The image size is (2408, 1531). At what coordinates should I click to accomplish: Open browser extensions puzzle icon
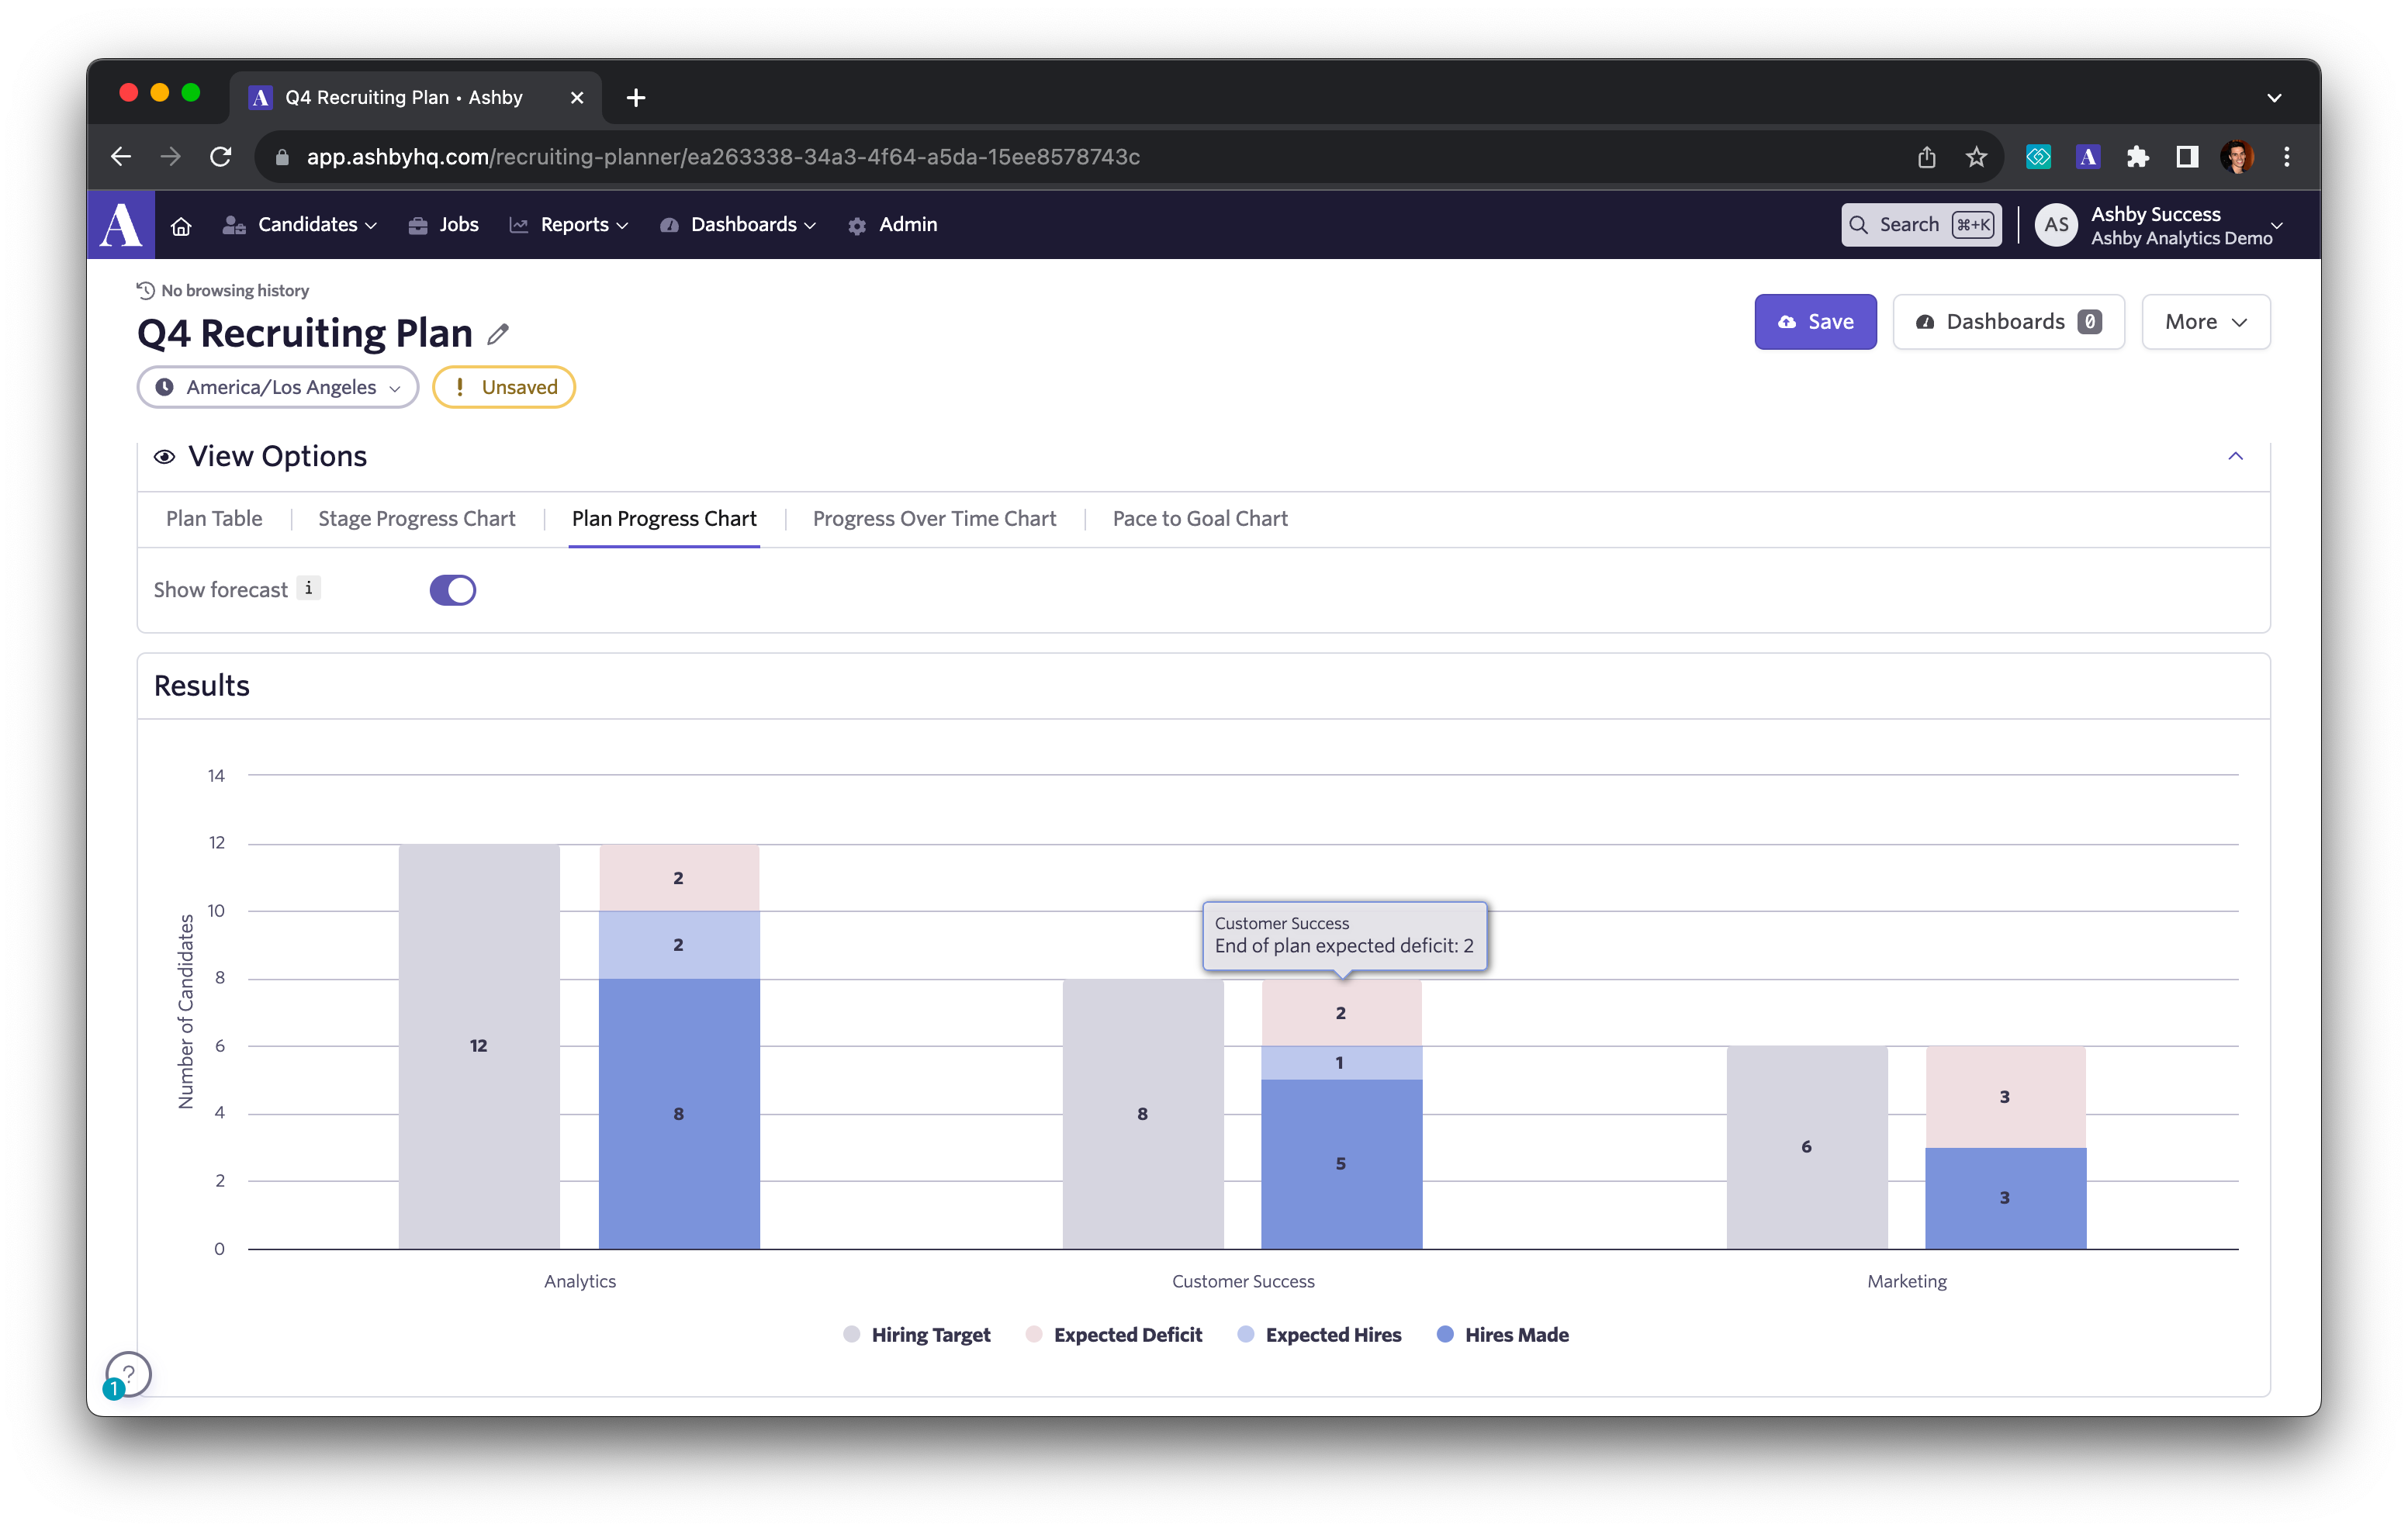2137,157
